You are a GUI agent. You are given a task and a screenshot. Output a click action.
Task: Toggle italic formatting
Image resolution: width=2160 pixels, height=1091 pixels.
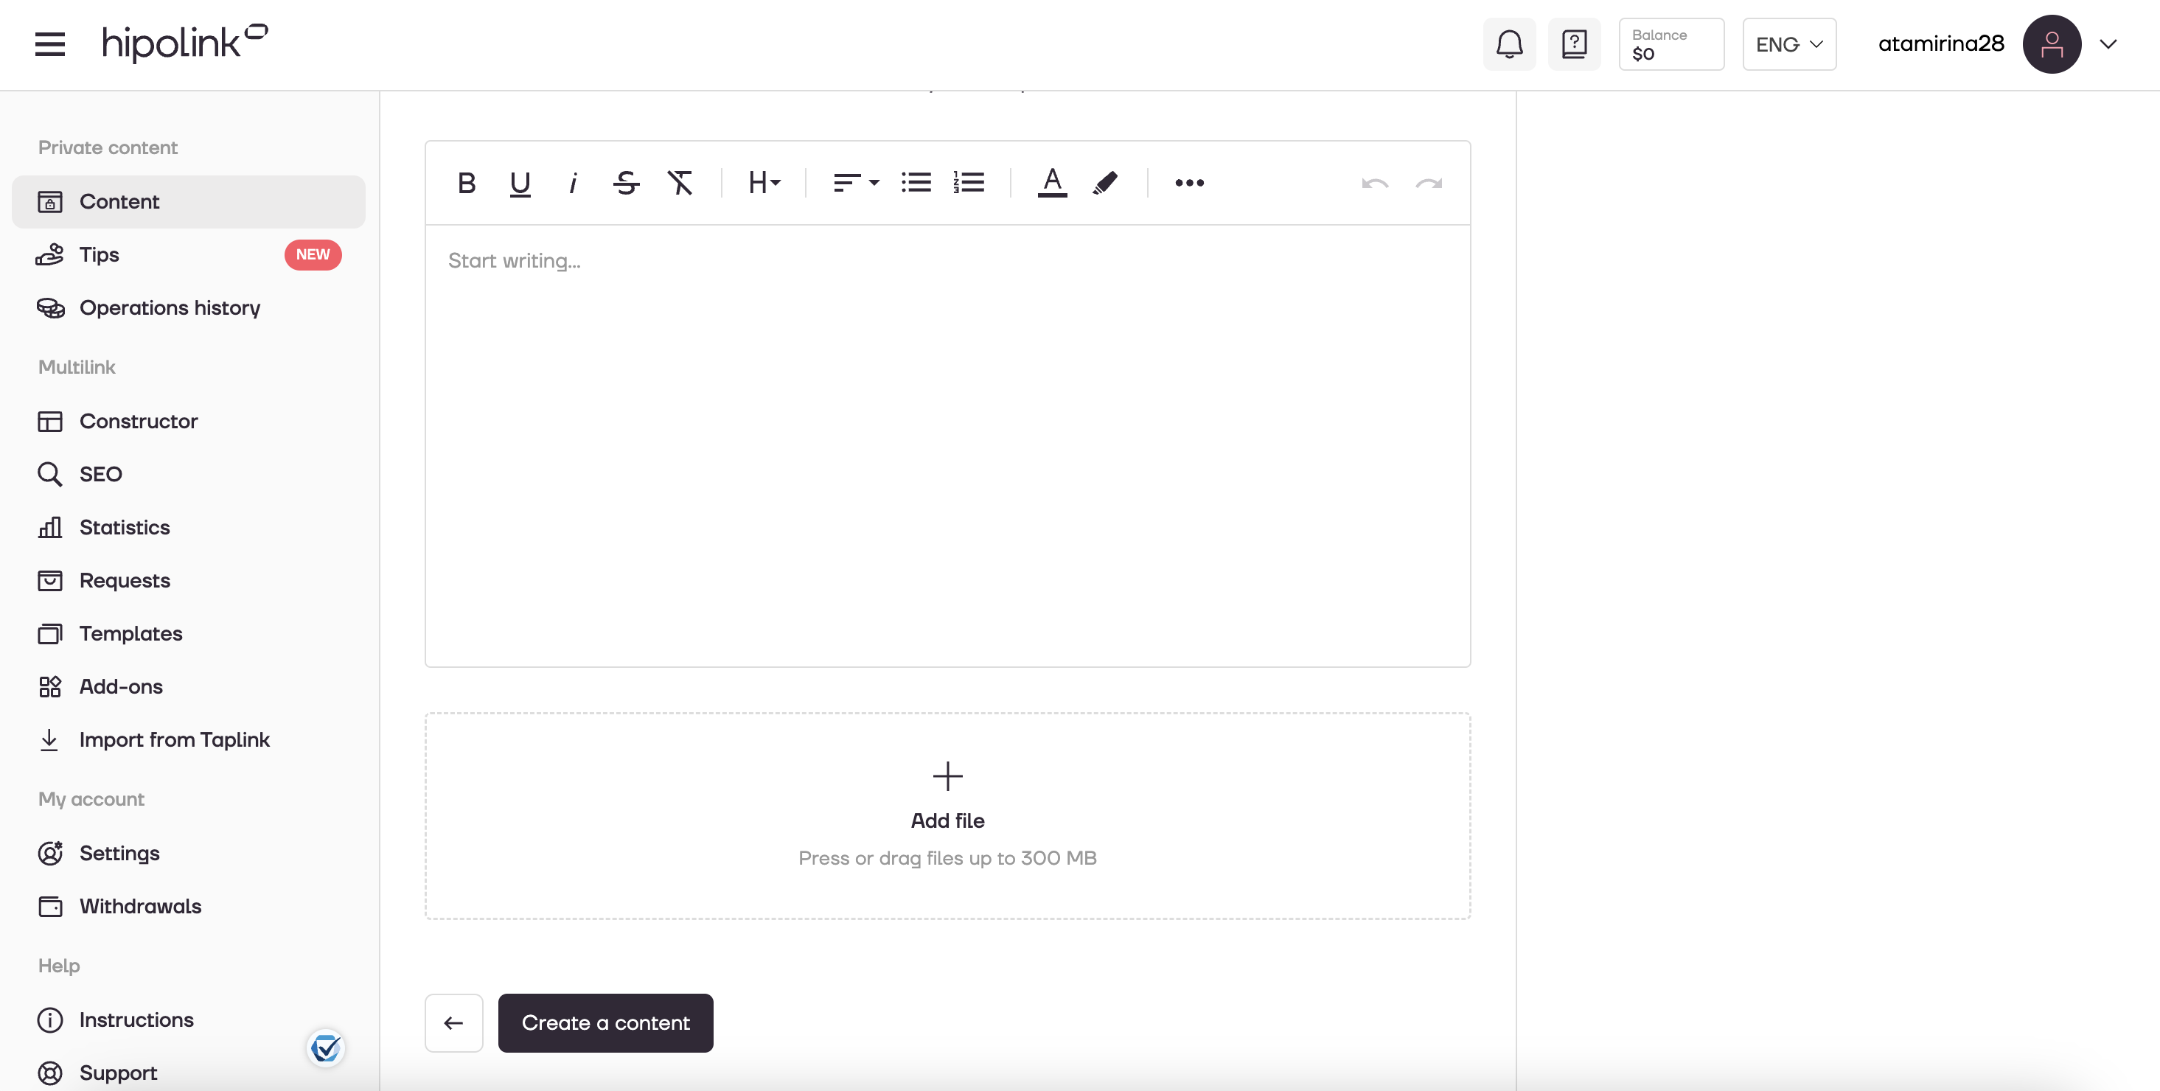click(573, 182)
